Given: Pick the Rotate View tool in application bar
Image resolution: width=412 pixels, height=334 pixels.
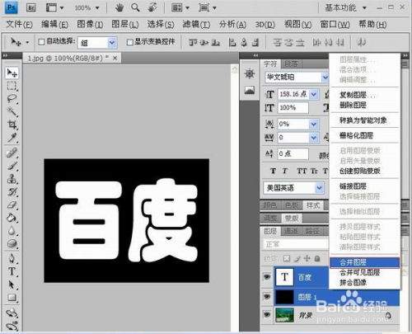Looking at the screenshot, I should 152,7.
